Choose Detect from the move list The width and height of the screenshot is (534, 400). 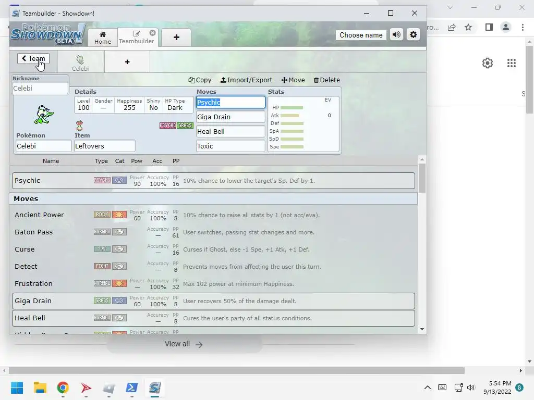coord(213,266)
